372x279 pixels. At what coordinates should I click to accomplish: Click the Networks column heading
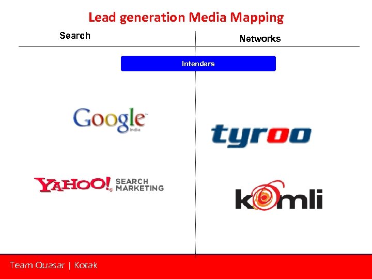pos(260,38)
